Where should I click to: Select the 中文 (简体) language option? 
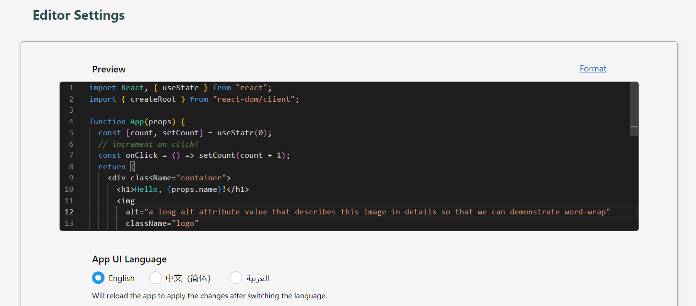(156, 278)
